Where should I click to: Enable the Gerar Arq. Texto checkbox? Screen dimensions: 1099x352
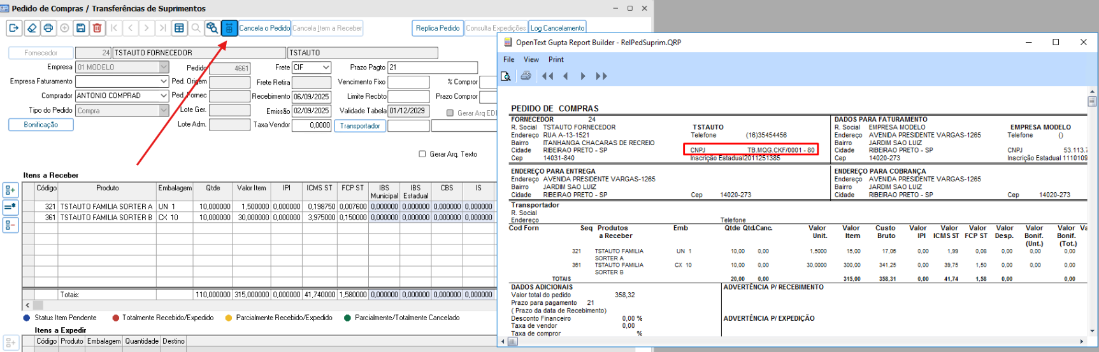422,154
